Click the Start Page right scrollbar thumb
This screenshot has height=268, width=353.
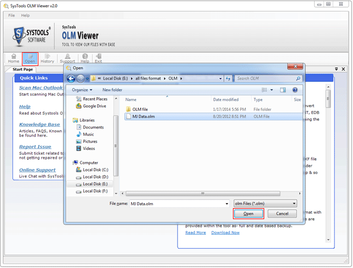328,99
